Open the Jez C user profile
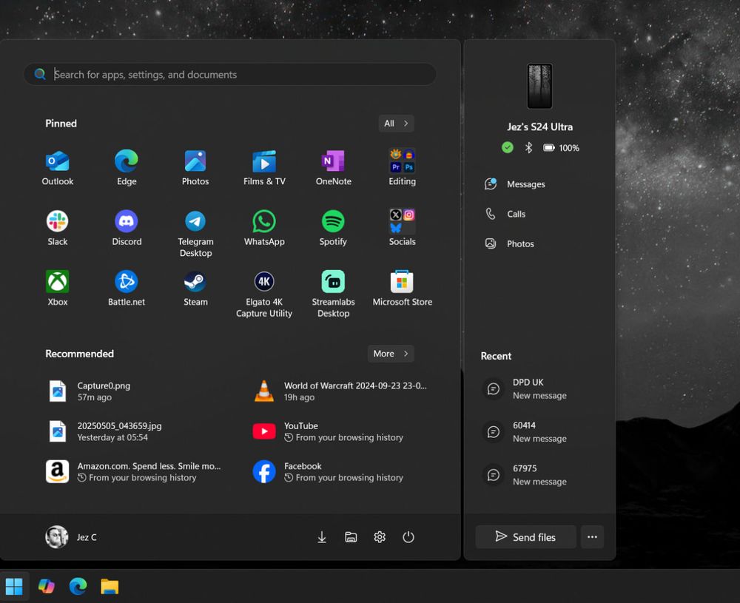 tap(71, 537)
